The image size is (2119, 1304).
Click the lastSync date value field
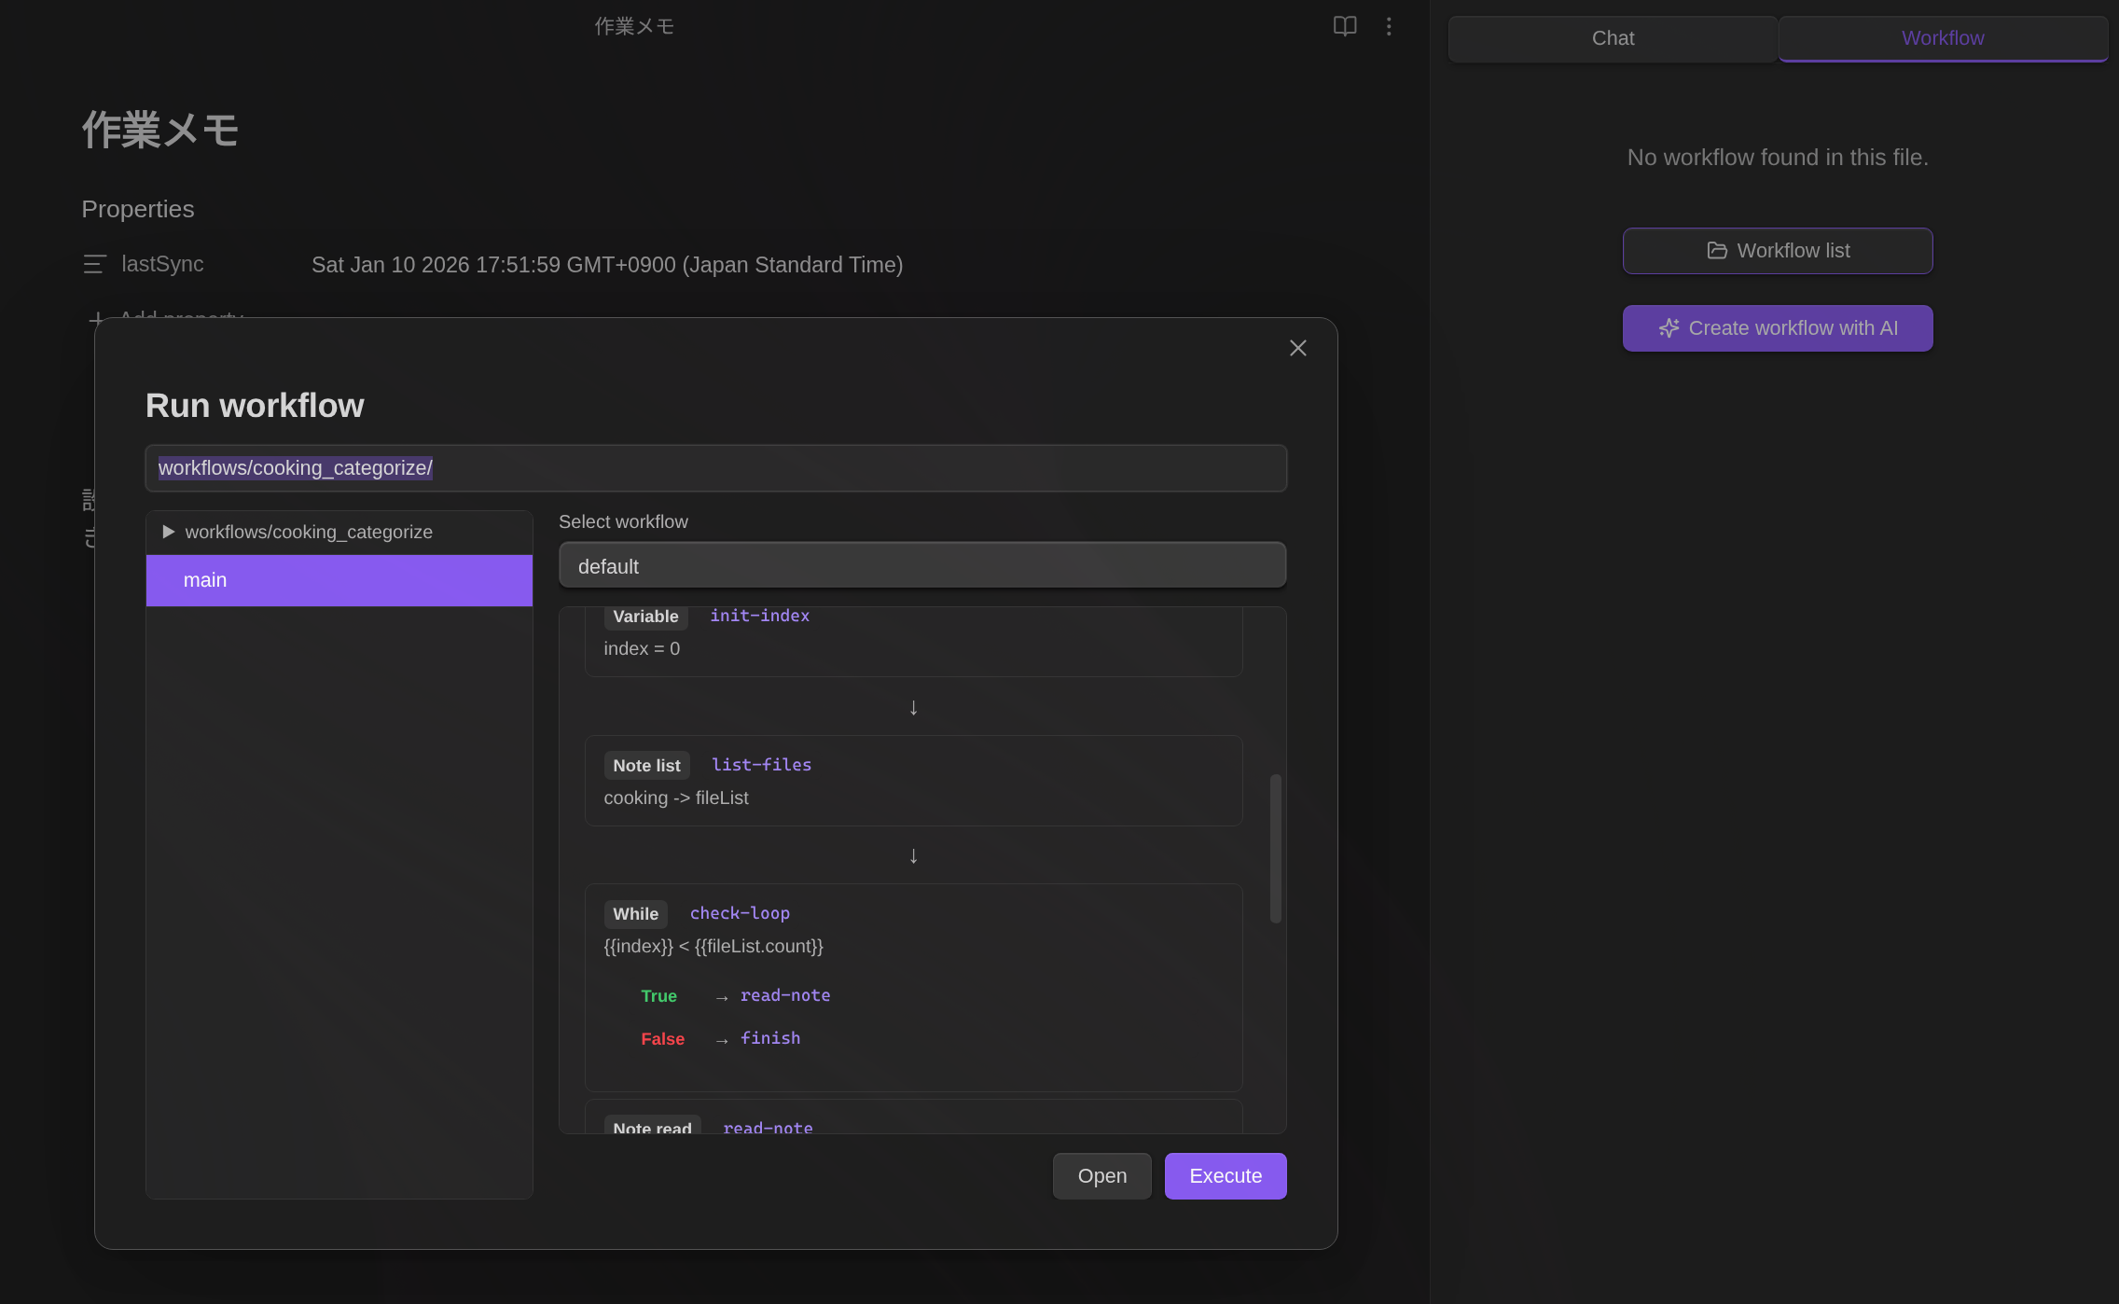[x=606, y=265]
